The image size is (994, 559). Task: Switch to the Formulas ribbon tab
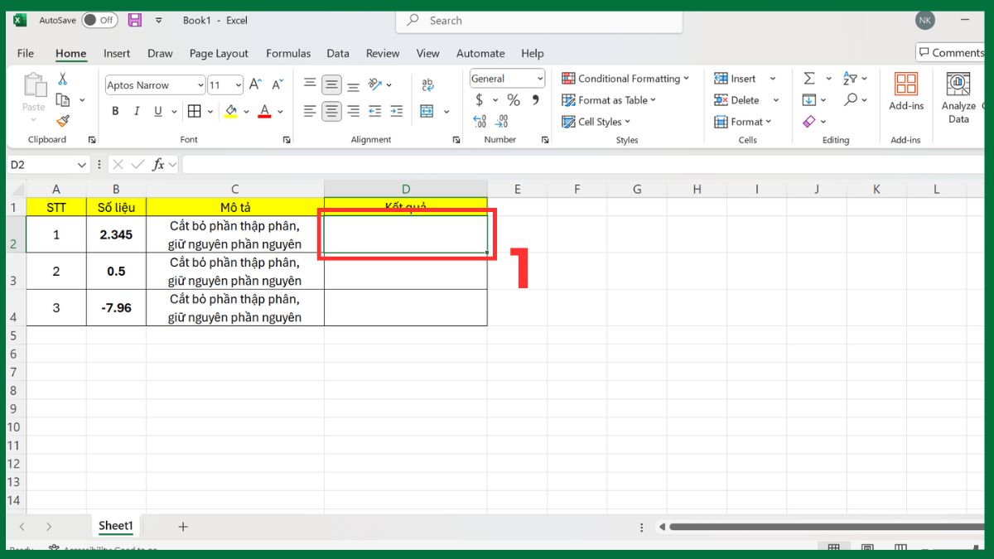tap(288, 53)
